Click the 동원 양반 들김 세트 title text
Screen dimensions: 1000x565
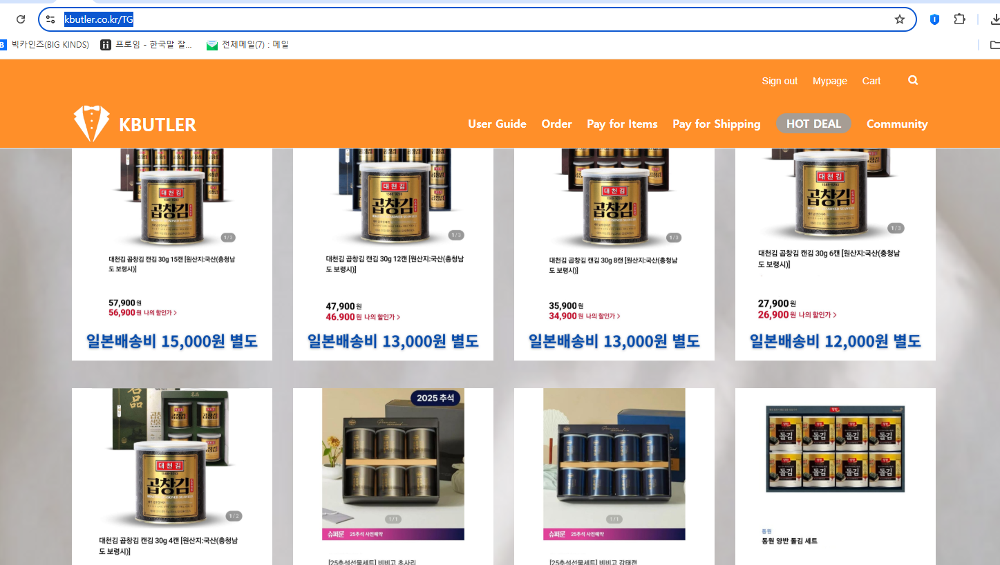tap(789, 541)
